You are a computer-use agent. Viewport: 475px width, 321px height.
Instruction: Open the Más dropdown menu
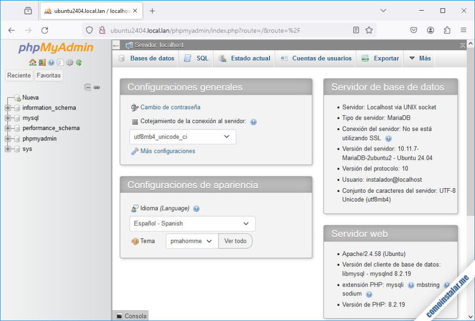[419, 58]
